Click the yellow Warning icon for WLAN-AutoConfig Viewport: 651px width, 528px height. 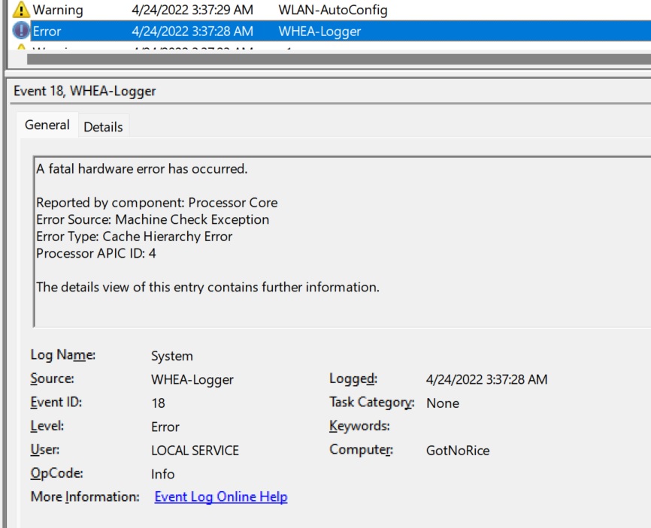tap(22, 11)
